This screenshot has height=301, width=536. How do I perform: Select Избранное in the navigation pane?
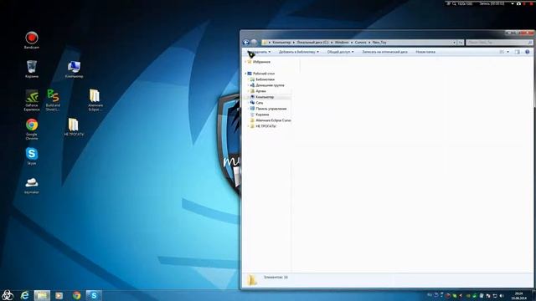point(261,62)
